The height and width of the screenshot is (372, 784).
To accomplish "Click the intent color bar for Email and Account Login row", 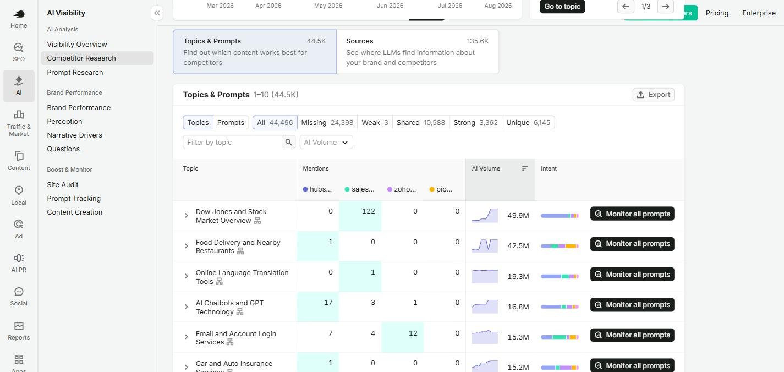I will pyautogui.click(x=560, y=337).
